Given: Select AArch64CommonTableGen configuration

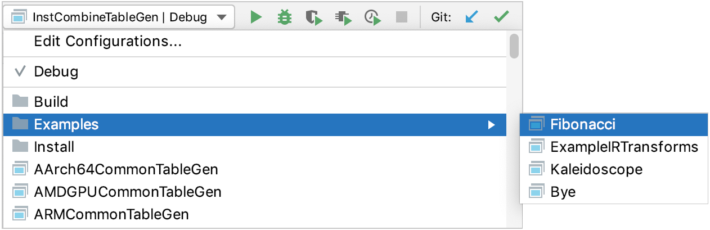Looking at the screenshot, I should (x=254, y=169).
